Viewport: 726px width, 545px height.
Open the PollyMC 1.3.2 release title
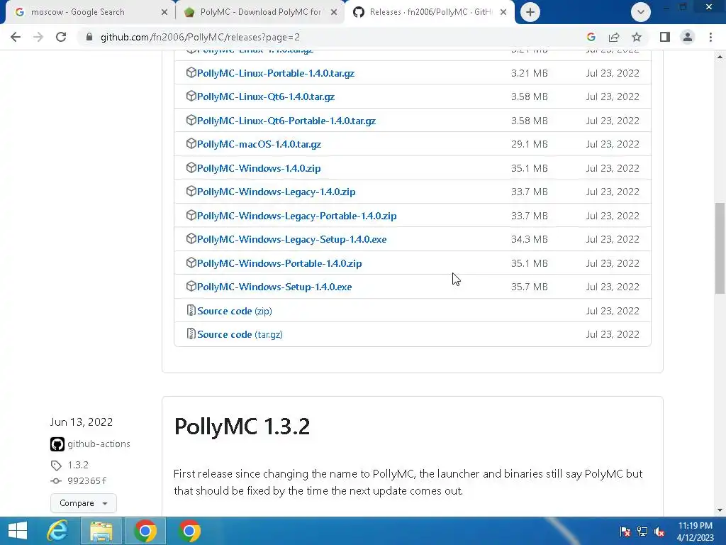(x=242, y=426)
